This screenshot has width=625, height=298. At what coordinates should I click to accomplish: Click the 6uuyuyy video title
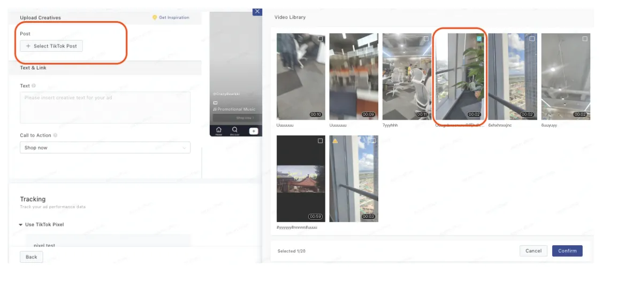[549, 126]
